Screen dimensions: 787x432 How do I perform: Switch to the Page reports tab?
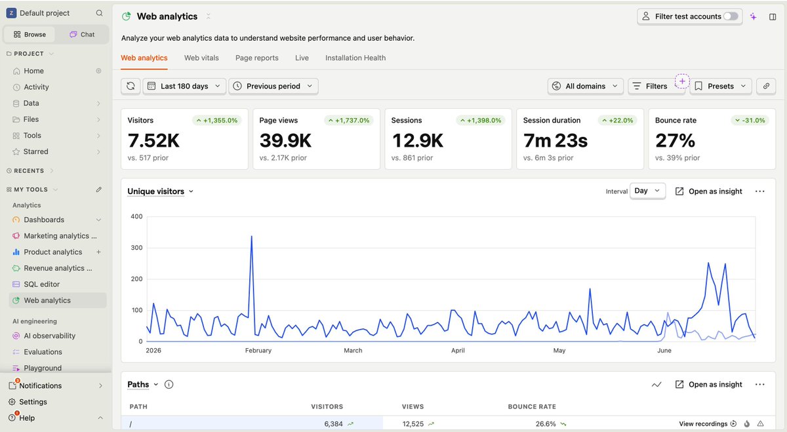coord(257,58)
